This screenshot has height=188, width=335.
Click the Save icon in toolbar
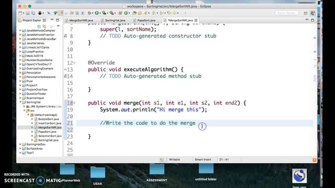[x=28, y=13]
